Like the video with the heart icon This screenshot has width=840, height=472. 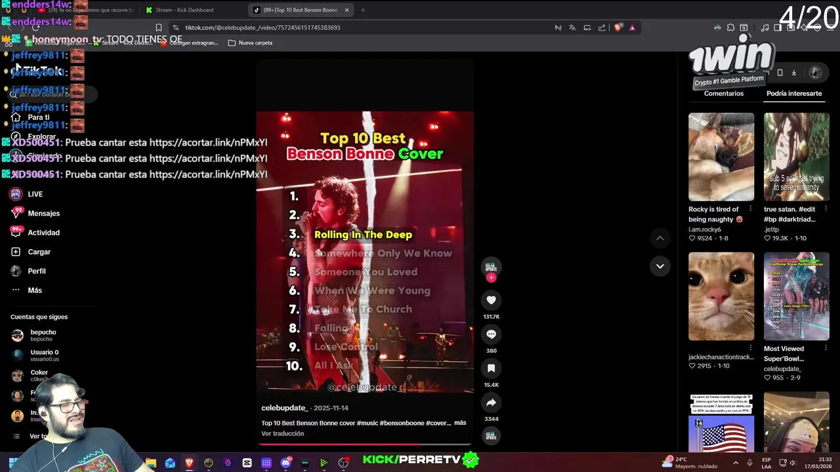tap(491, 300)
